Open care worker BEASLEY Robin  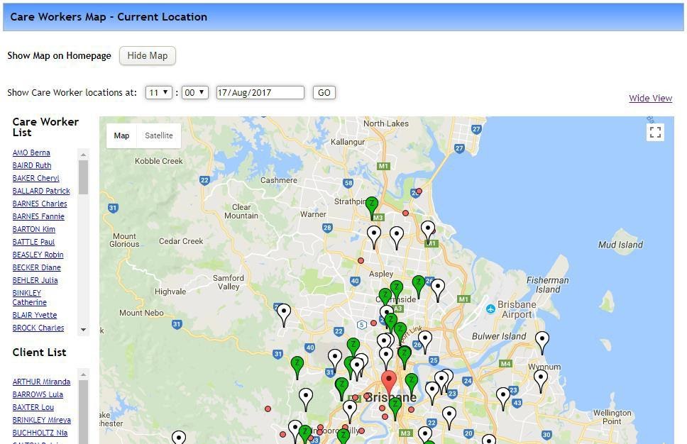38,255
